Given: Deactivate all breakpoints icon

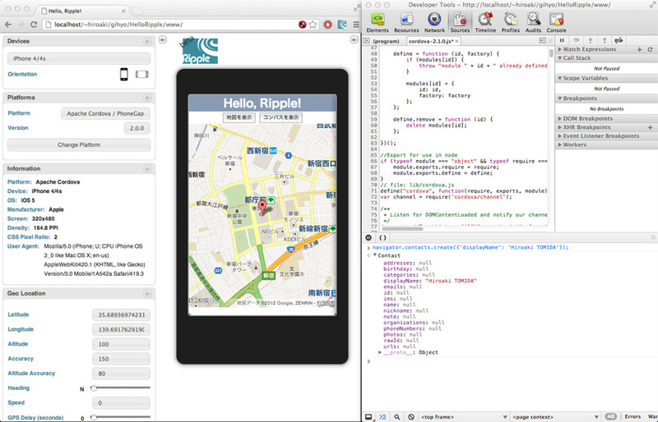Looking at the screenshot, I should (619, 40).
